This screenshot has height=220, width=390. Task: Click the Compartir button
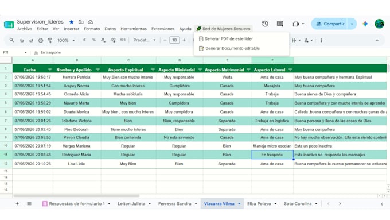coord(330,24)
